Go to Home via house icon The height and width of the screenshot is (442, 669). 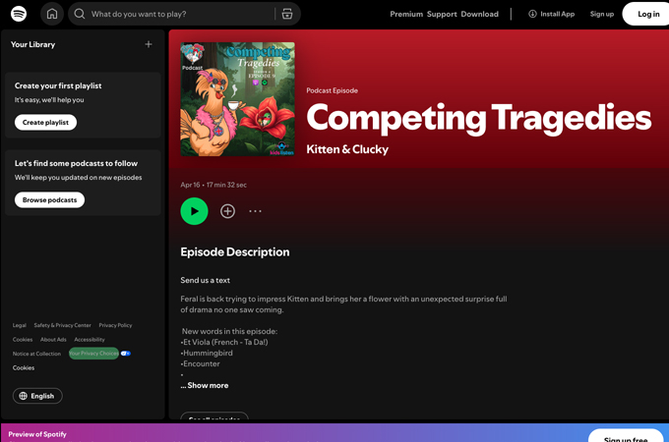tap(52, 14)
